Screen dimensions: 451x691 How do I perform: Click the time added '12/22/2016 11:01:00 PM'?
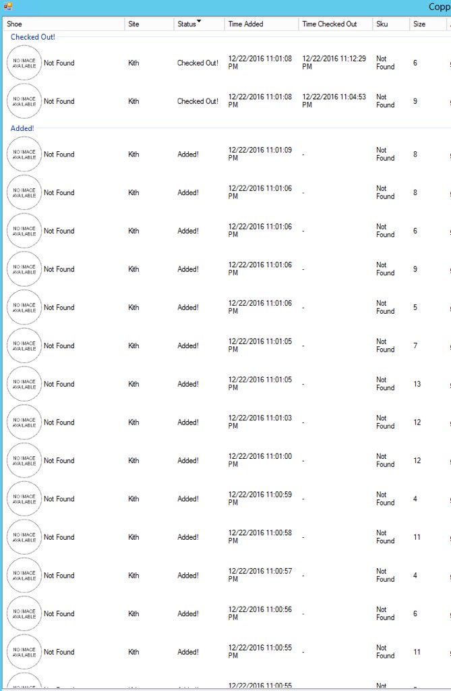[260, 460]
